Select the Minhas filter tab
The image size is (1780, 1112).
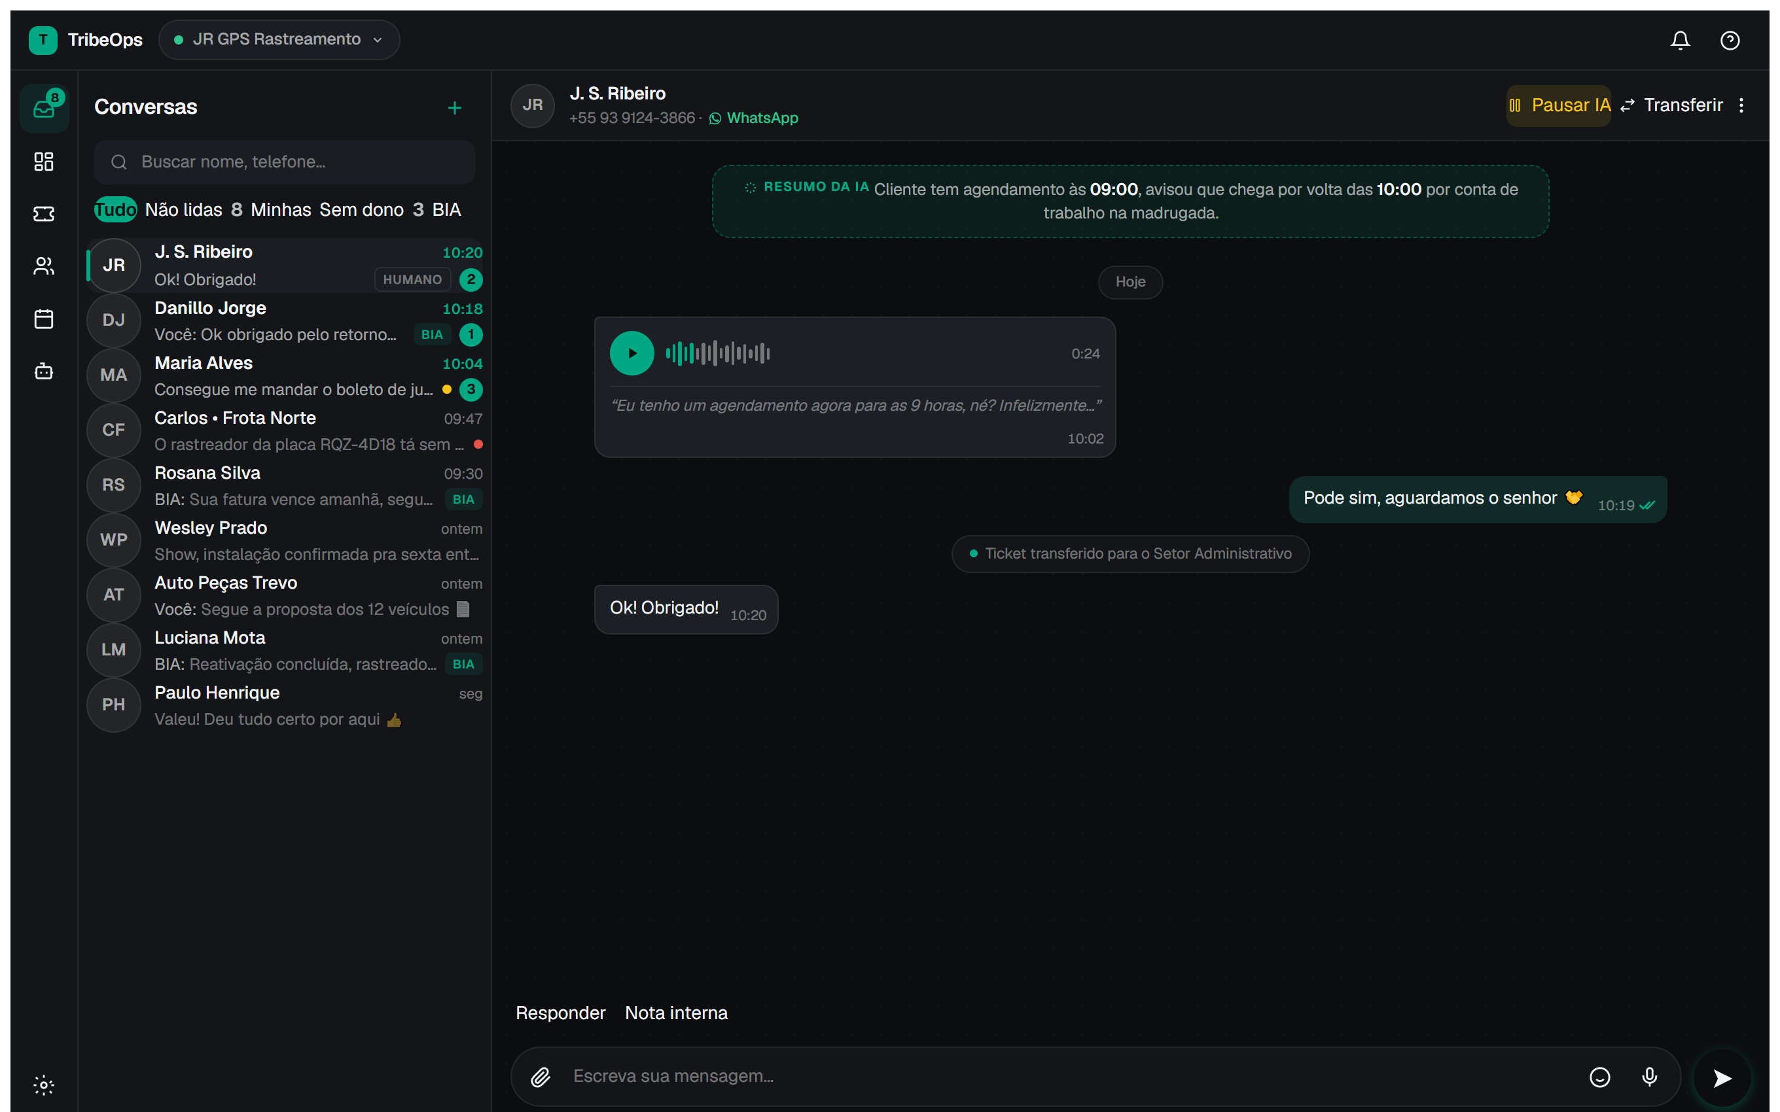pyautogui.click(x=281, y=209)
